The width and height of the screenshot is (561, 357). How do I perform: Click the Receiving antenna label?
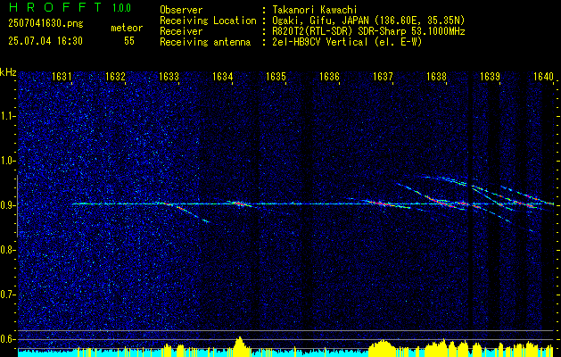click(x=205, y=42)
